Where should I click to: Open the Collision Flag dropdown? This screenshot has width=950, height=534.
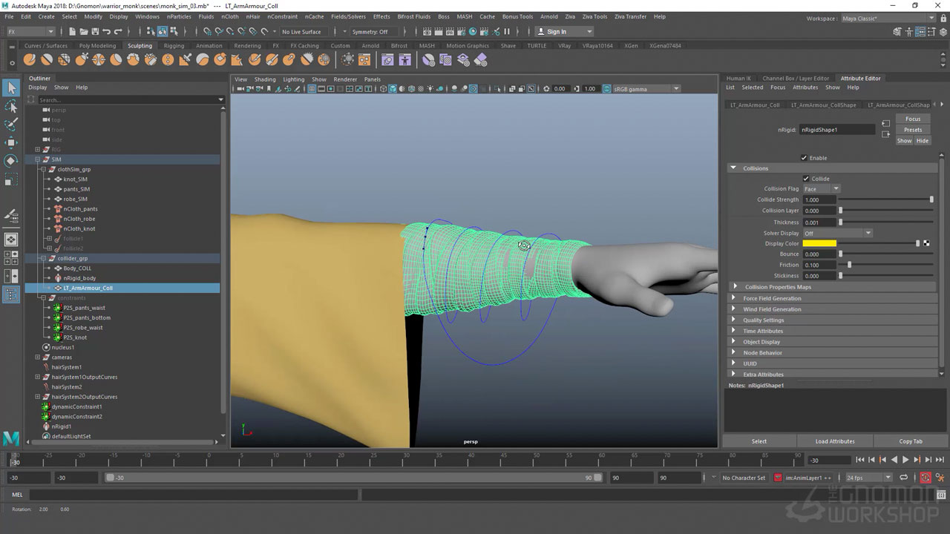coord(821,189)
